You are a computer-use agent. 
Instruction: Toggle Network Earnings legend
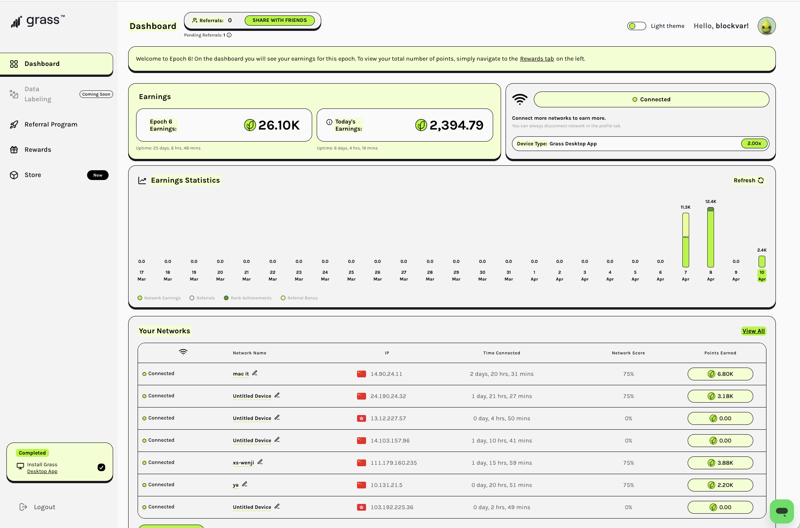coord(159,298)
